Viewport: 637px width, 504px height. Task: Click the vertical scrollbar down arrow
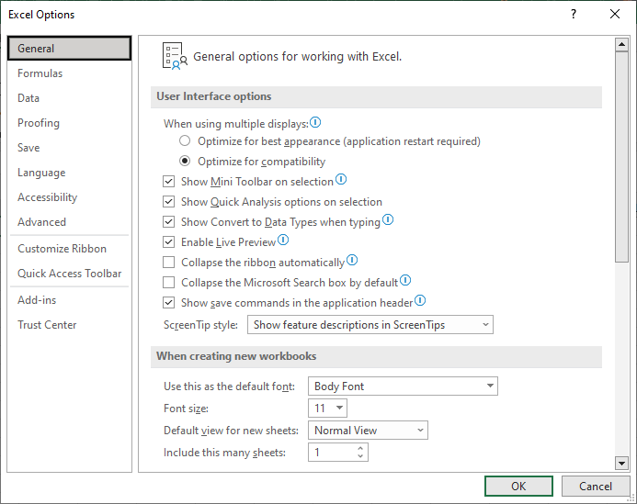[621, 463]
